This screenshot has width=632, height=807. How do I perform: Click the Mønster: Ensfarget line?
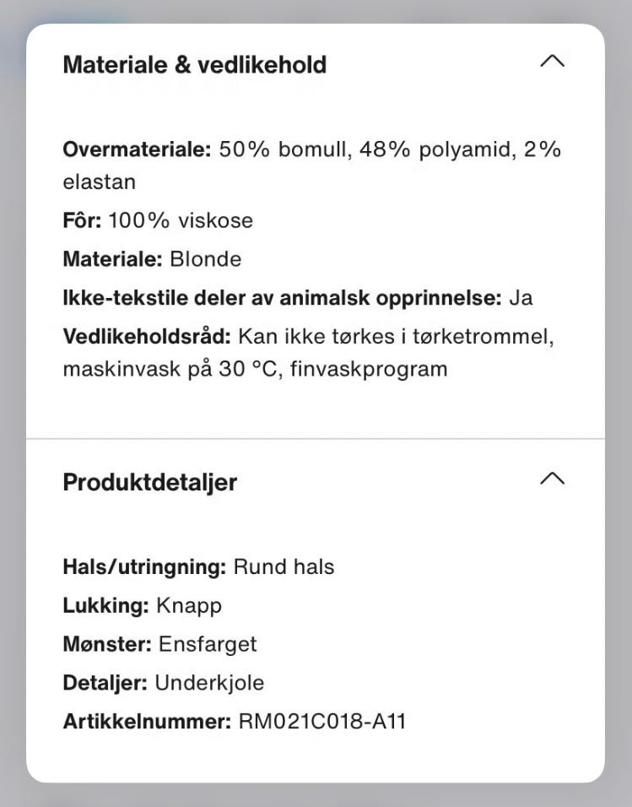pyautogui.click(x=159, y=644)
